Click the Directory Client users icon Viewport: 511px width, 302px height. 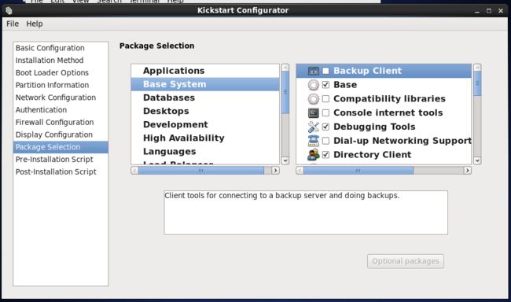(313, 155)
